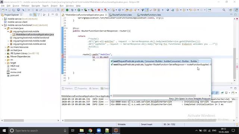This screenshot has height=134, width=239.
Task: Open the Debug button dropdown arrow
Action: (75, 10)
